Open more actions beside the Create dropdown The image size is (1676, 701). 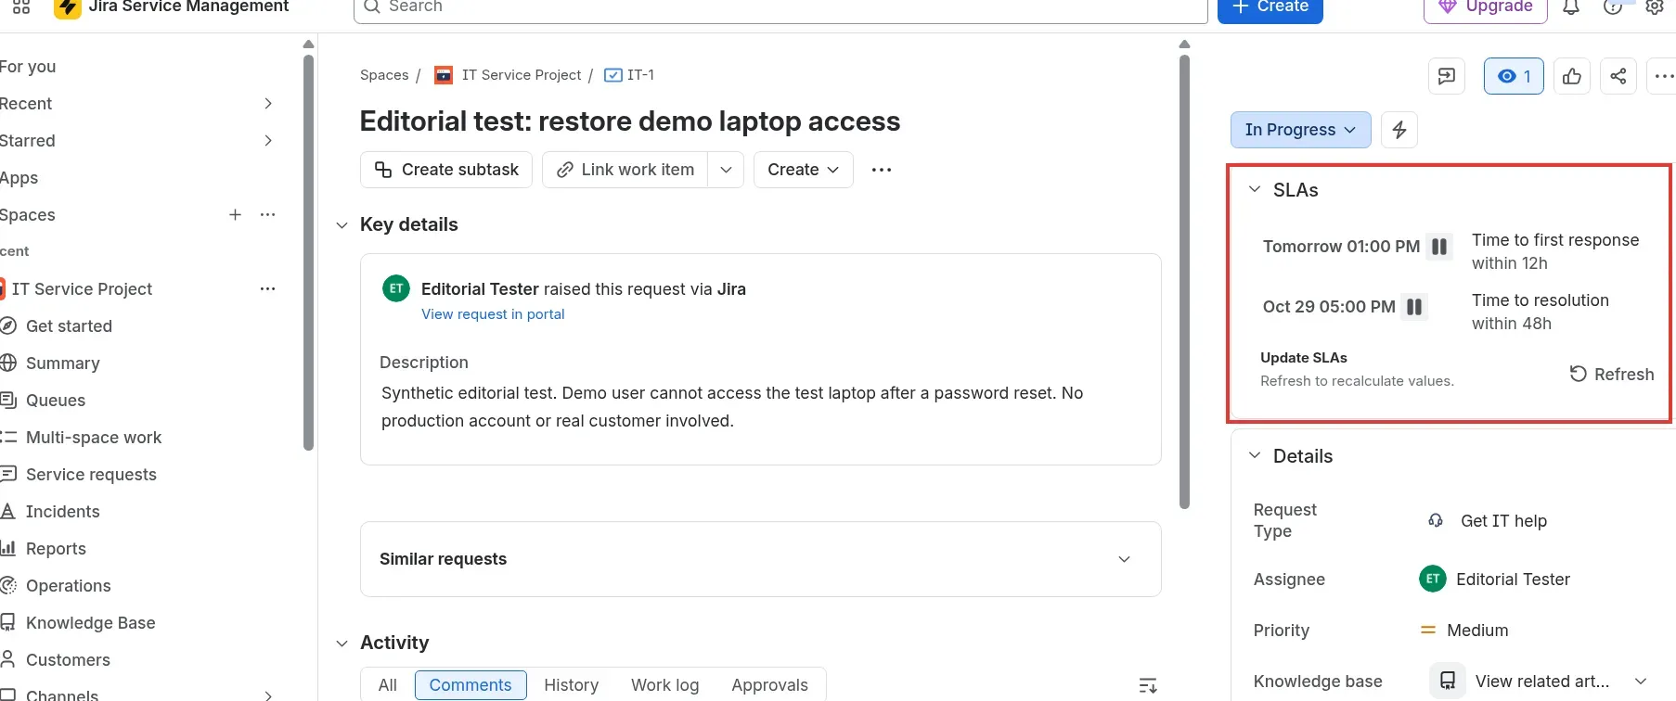882,170
